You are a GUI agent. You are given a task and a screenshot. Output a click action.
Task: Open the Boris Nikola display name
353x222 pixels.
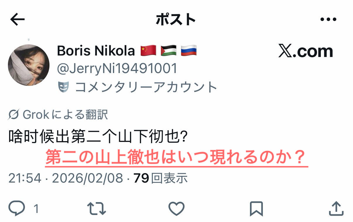coord(96,51)
